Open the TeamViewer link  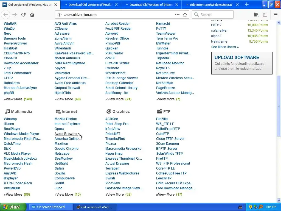166,34
